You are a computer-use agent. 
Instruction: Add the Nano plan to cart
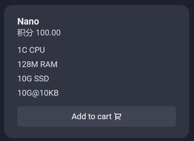point(97,116)
